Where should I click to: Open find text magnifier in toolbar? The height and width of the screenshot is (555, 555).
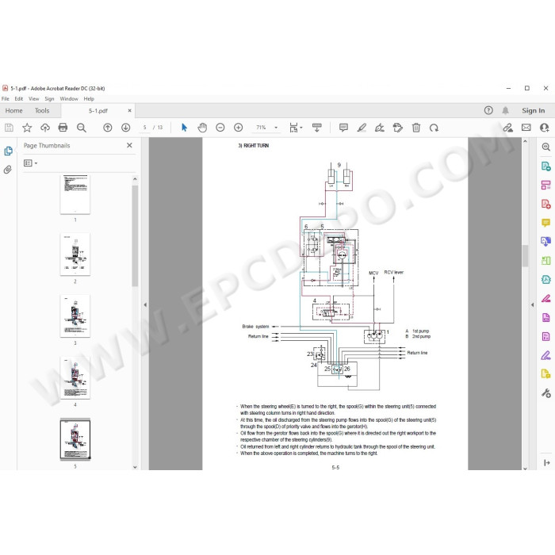pos(82,128)
